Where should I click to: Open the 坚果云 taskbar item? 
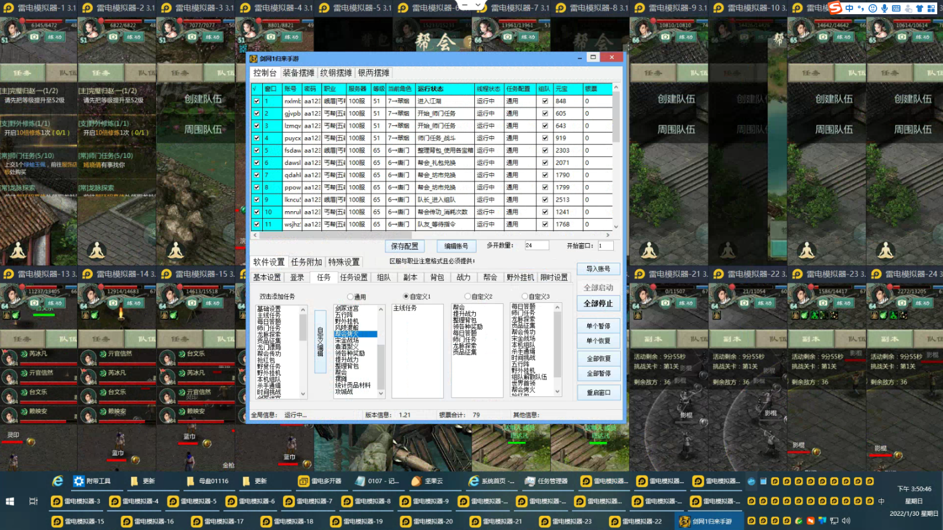(x=427, y=481)
